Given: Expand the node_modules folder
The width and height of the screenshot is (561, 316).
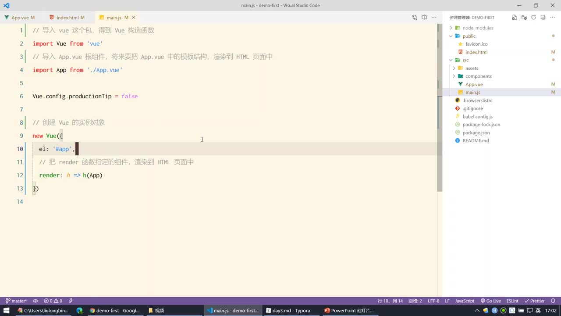Looking at the screenshot, I should pyautogui.click(x=451, y=28).
